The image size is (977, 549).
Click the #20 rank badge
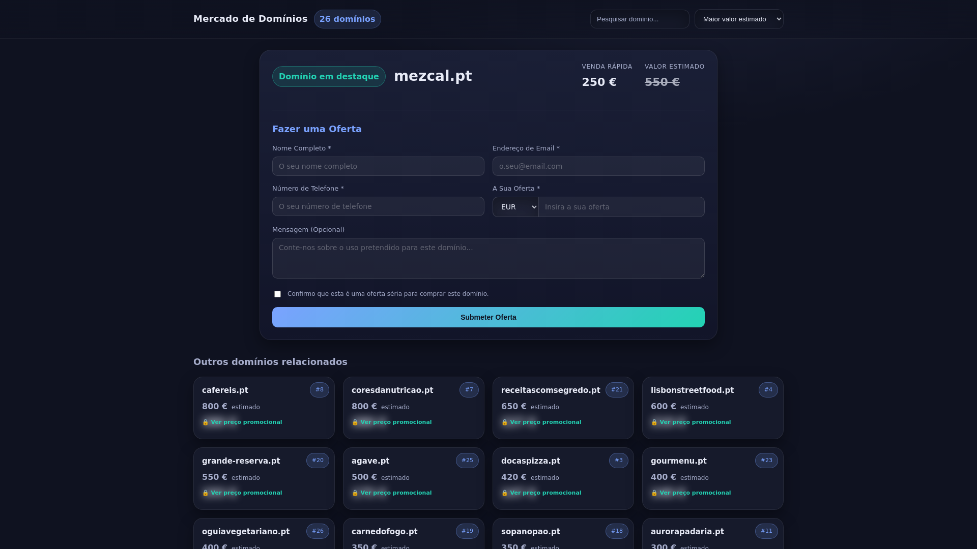pos(318,461)
